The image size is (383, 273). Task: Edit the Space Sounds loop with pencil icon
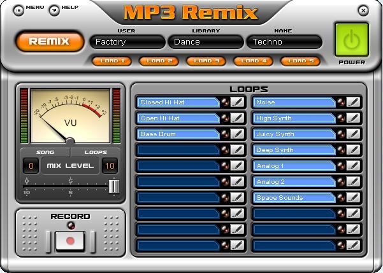(353, 198)
